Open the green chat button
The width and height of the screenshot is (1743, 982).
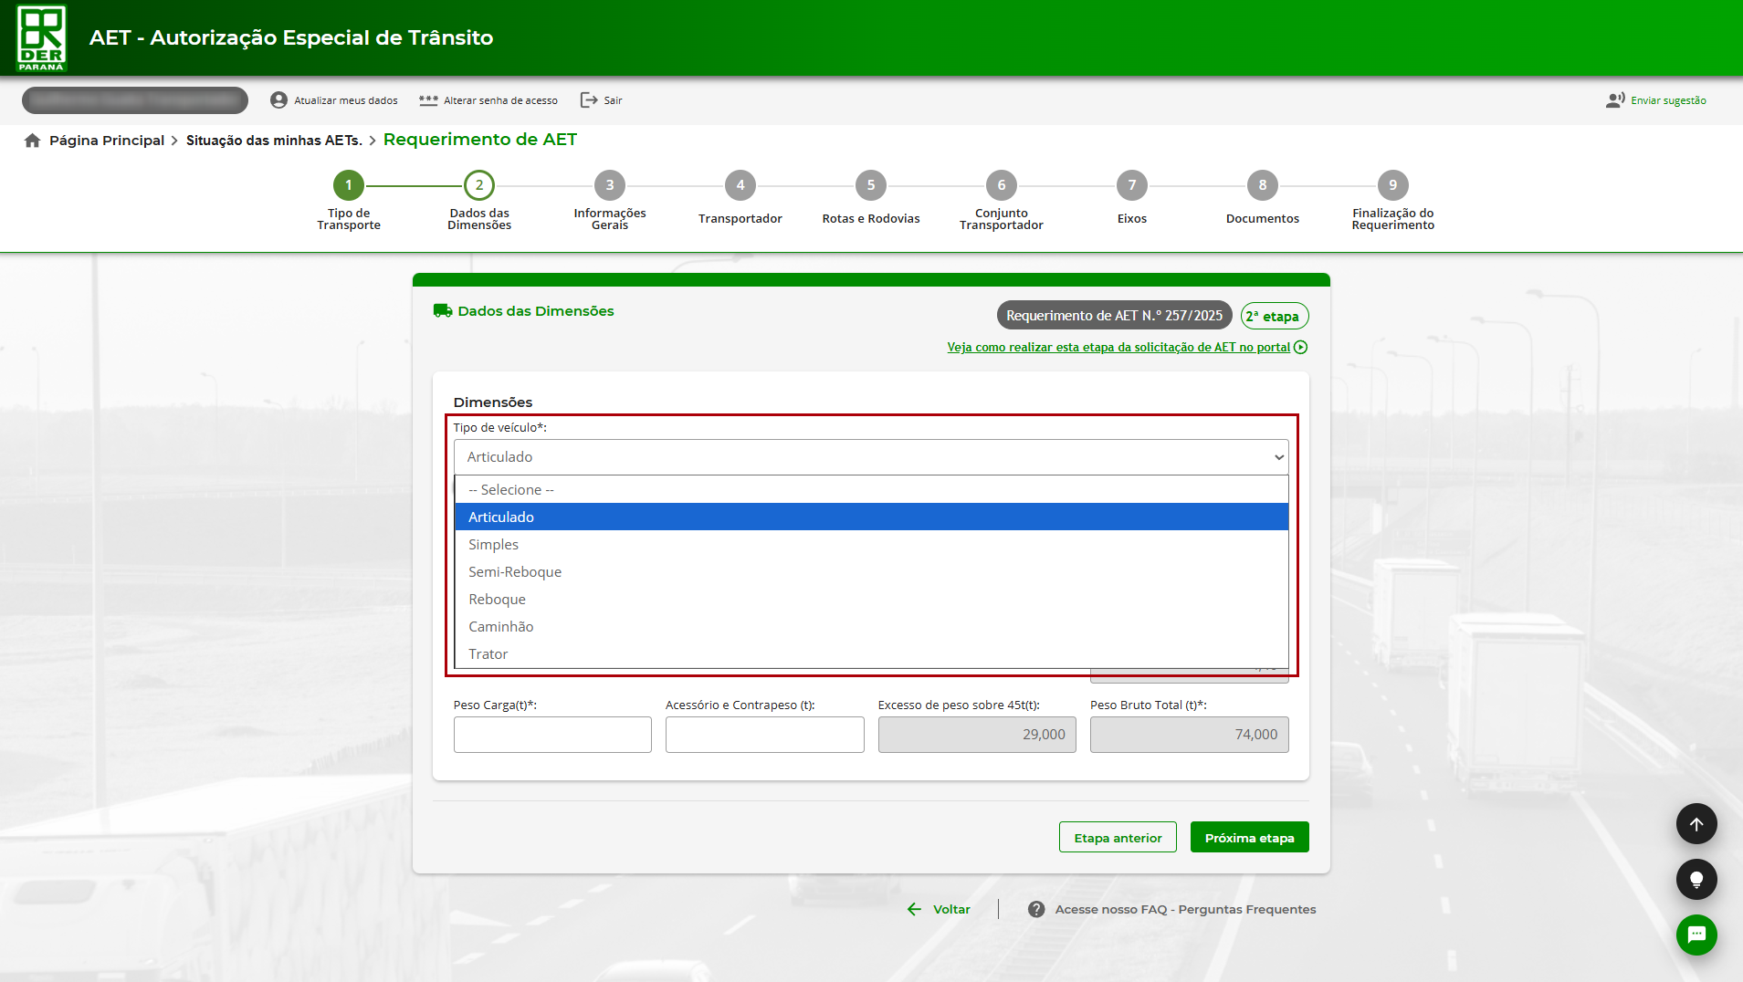coord(1696,935)
